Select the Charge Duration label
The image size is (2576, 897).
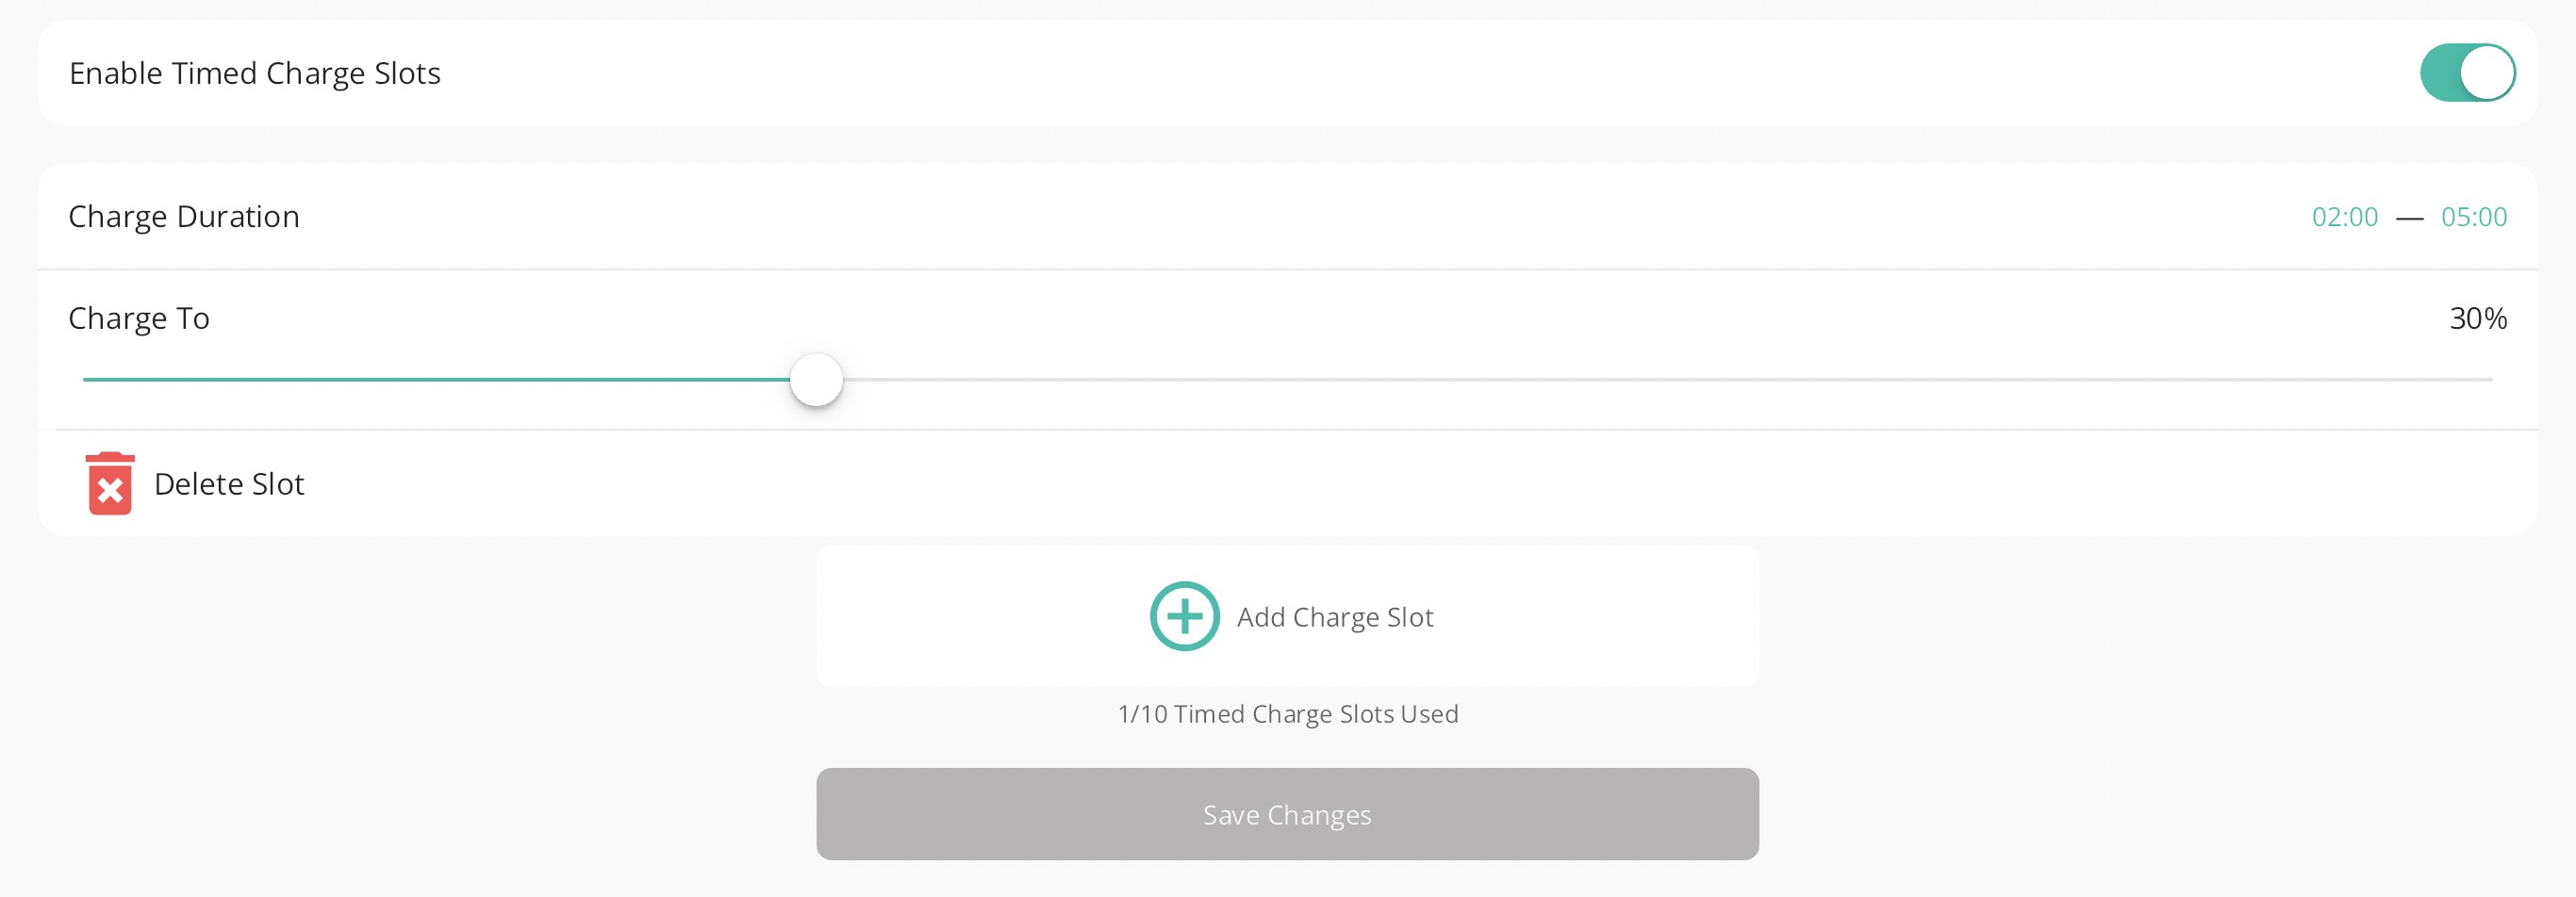pyautogui.click(x=184, y=217)
